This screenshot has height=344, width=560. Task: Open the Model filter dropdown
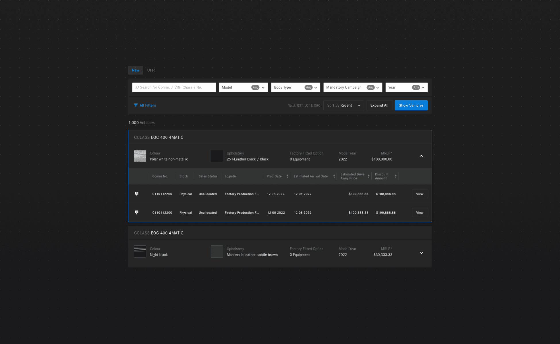(243, 87)
